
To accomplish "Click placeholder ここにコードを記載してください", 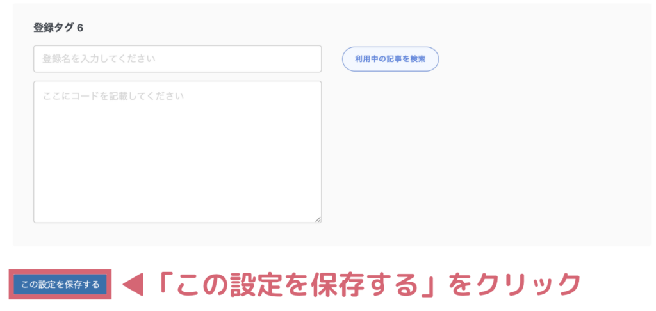I will (x=113, y=96).
